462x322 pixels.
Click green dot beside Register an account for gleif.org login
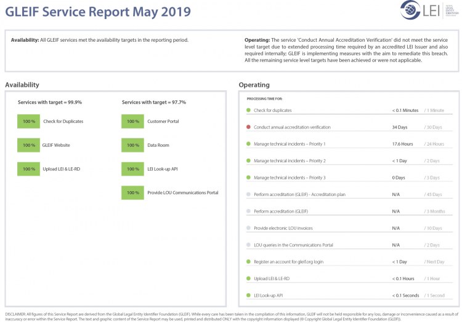(x=248, y=262)
